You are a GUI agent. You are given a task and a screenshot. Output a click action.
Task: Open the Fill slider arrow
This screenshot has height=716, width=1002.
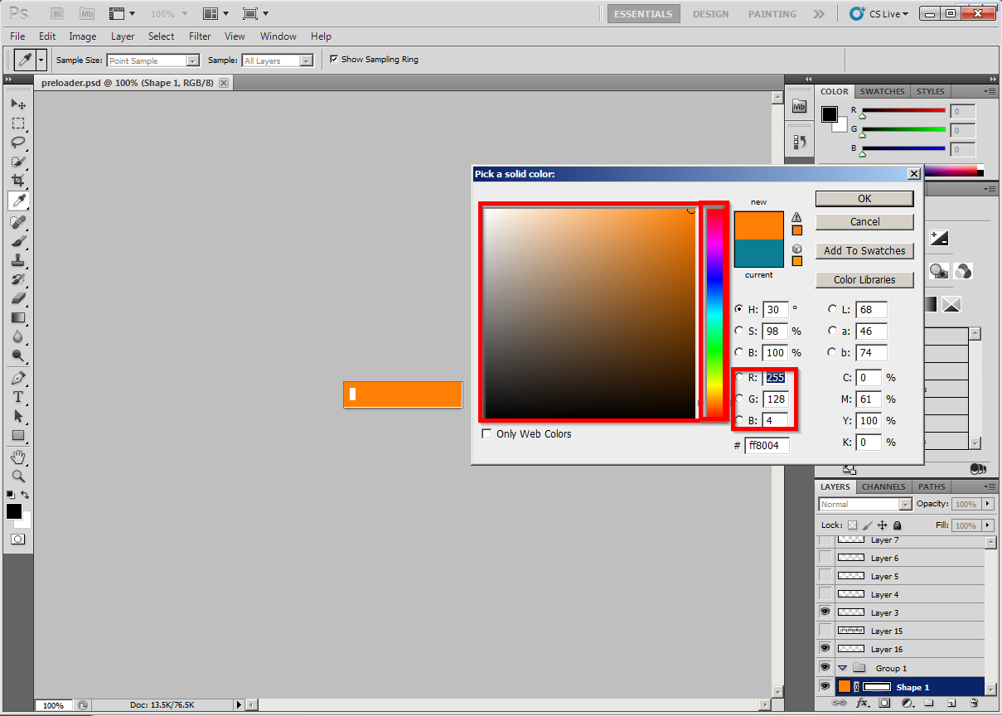click(x=985, y=525)
